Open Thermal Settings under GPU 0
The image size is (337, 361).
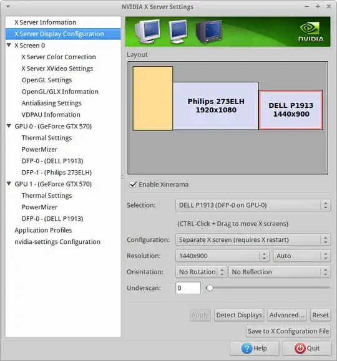[47, 138]
